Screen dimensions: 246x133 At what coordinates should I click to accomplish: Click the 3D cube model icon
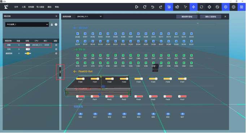tap(233, 7)
